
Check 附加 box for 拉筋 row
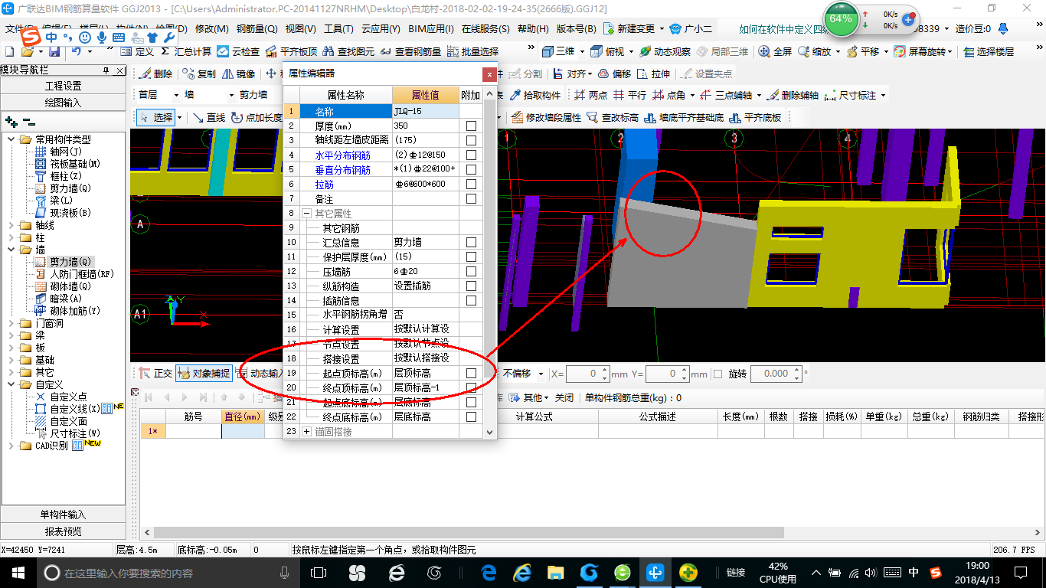click(471, 185)
